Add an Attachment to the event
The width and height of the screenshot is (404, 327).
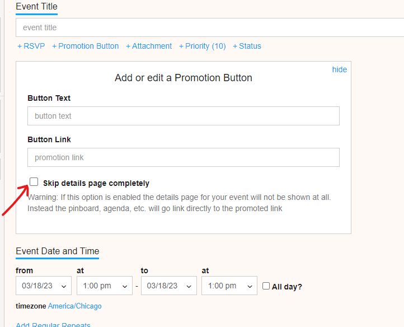tap(149, 46)
